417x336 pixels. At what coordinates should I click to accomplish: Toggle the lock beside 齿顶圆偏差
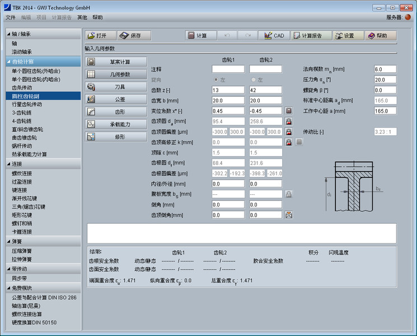289,132
